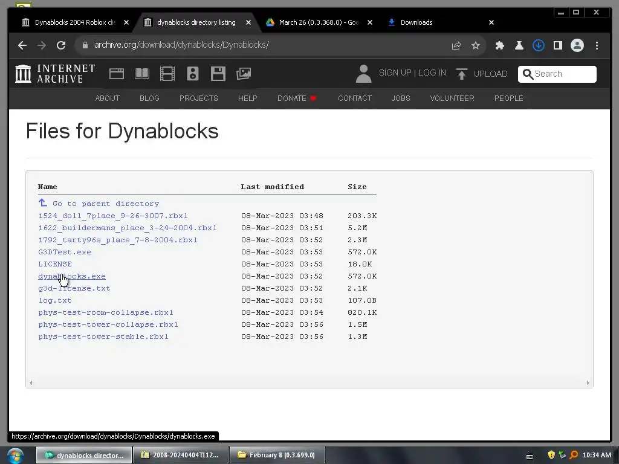Screen dimensions: 619x464
Task: Click the LOG IN link
Action: pos(432,73)
